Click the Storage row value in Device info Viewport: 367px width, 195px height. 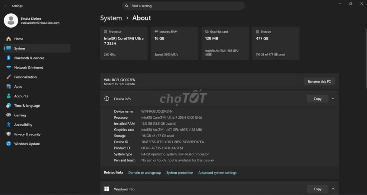coord(158,136)
